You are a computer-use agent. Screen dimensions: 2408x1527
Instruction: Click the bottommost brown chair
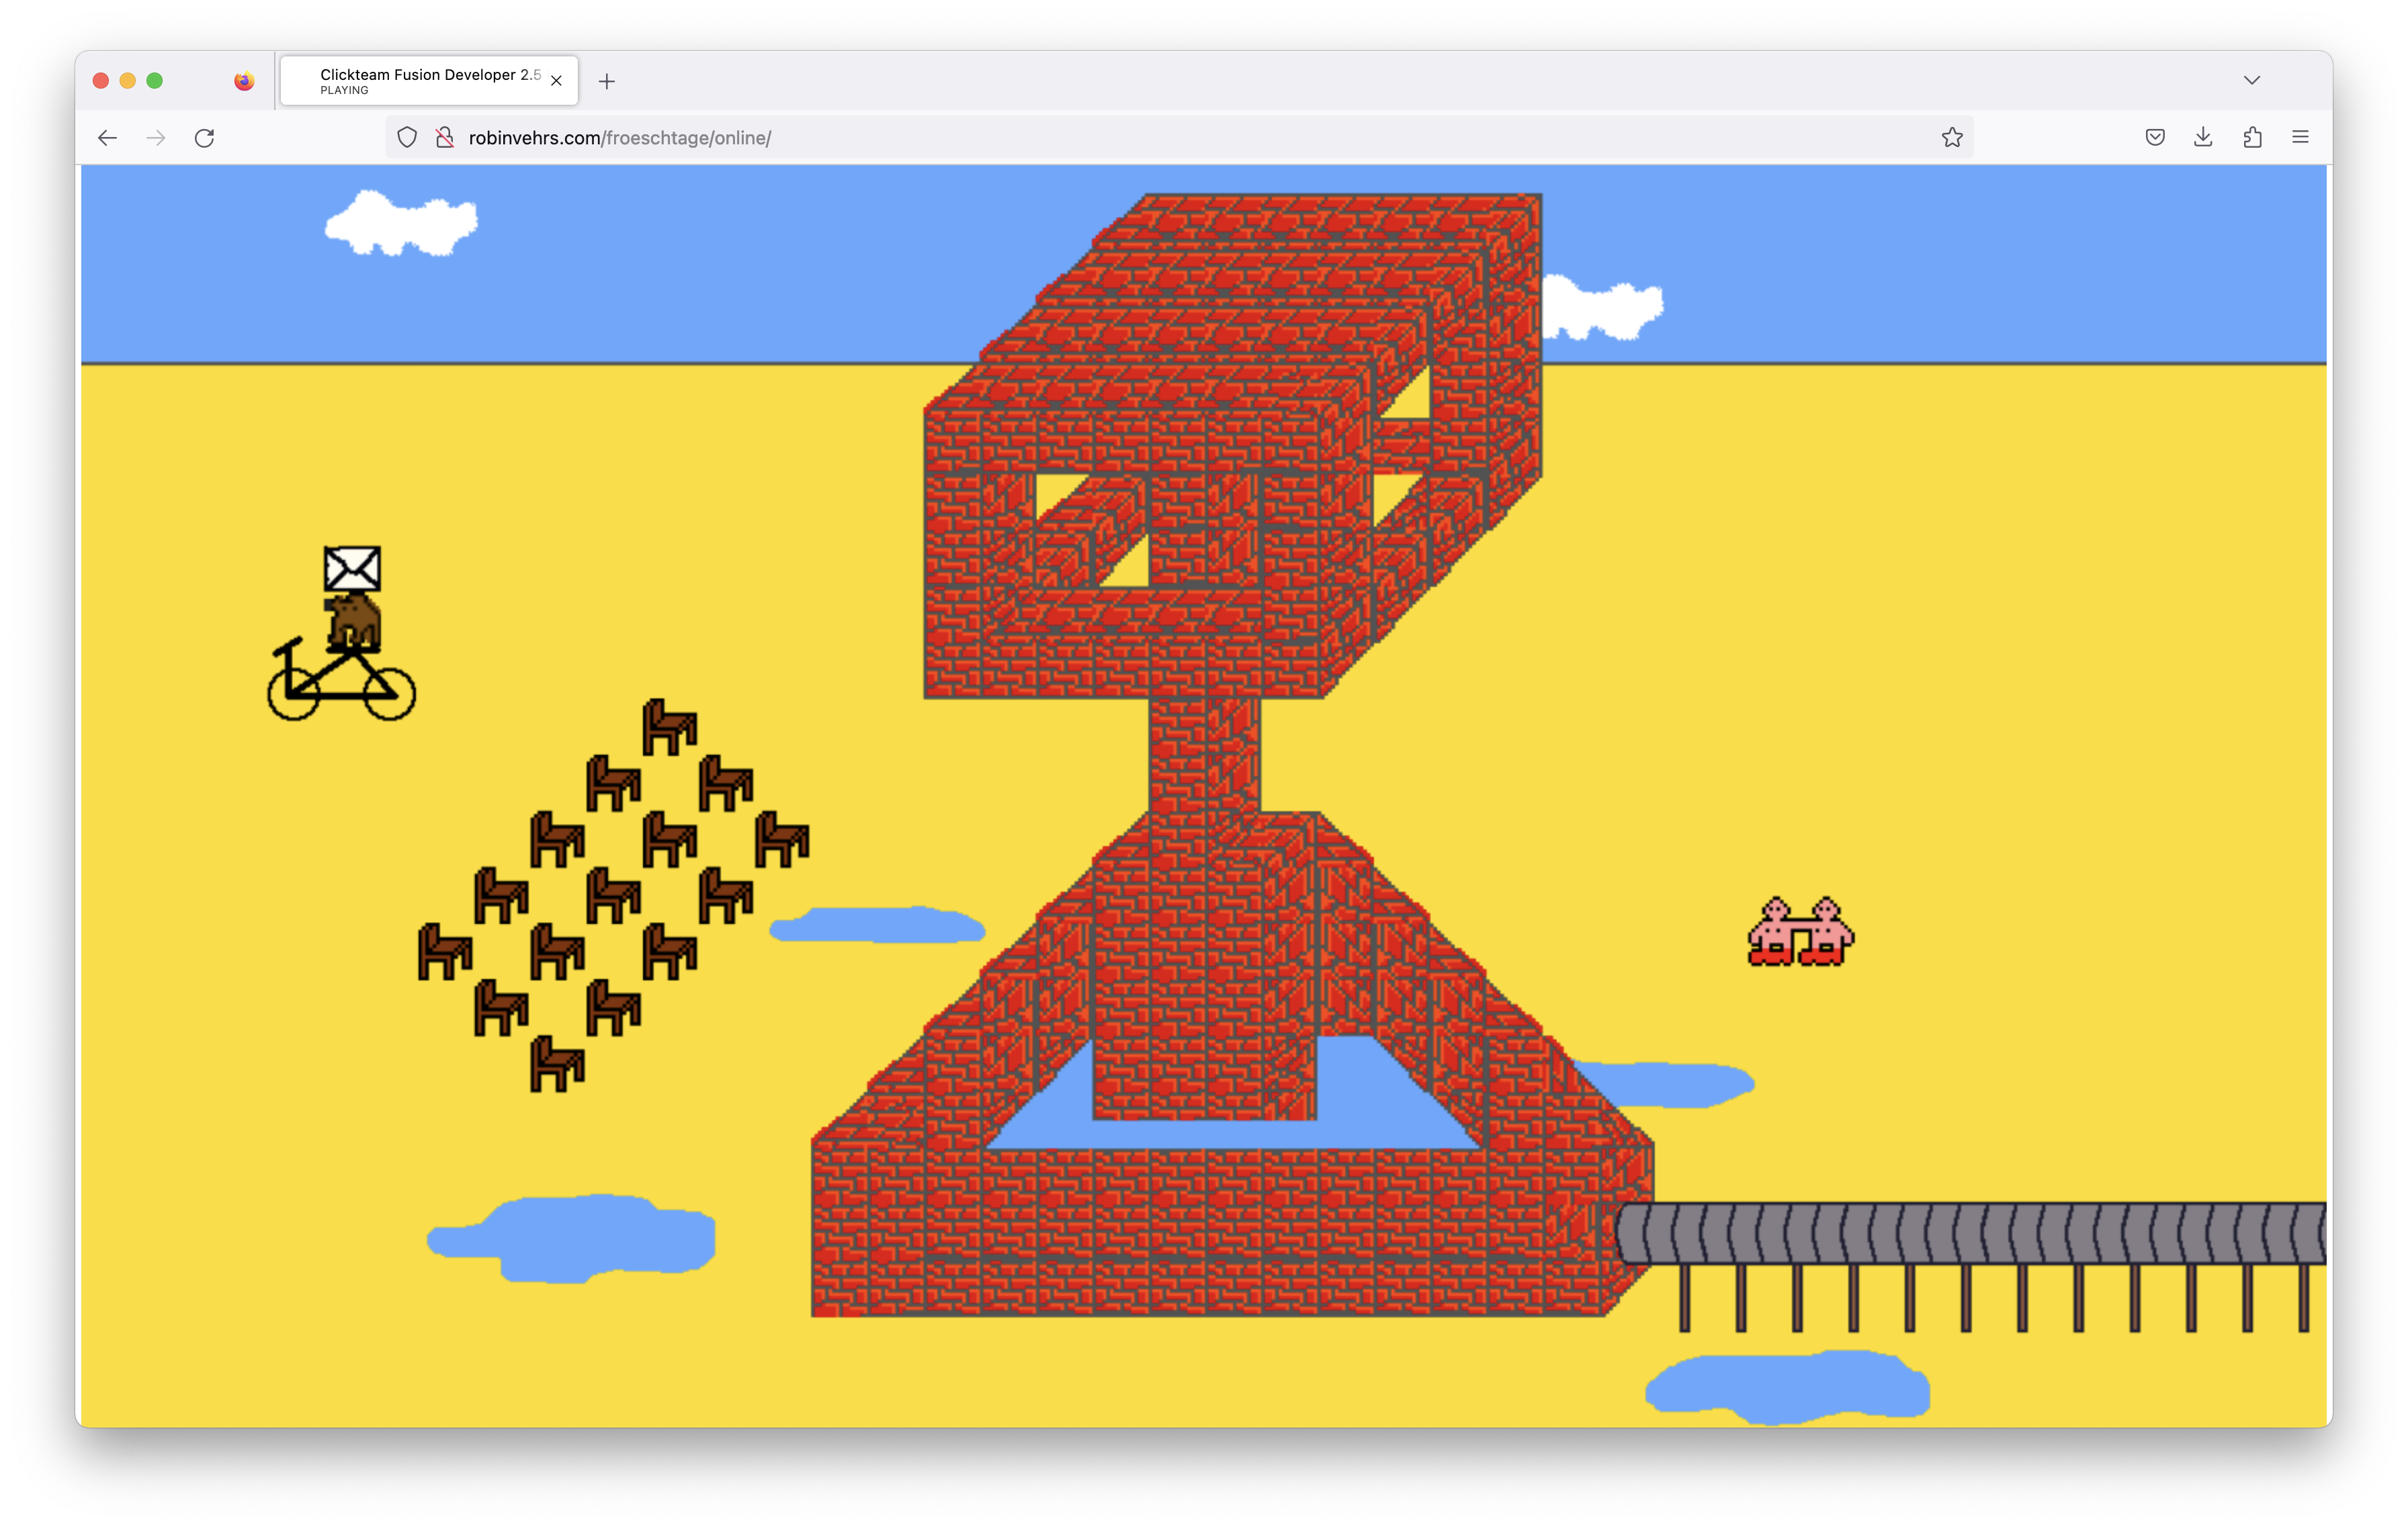click(x=557, y=1063)
